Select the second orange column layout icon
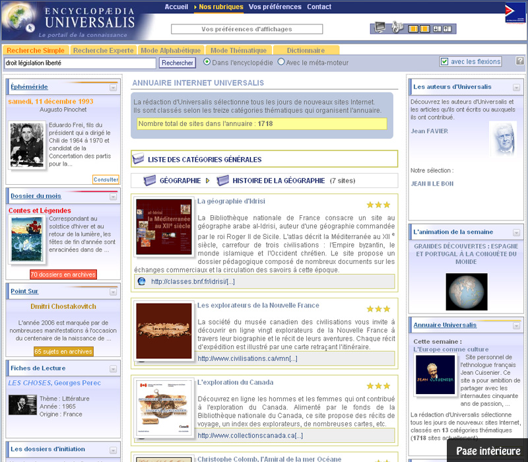This screenshot has width=528, height=462. (424, 29)
